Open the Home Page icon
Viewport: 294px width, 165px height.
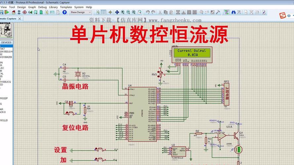pyautogui.click(x=14, y=12)
